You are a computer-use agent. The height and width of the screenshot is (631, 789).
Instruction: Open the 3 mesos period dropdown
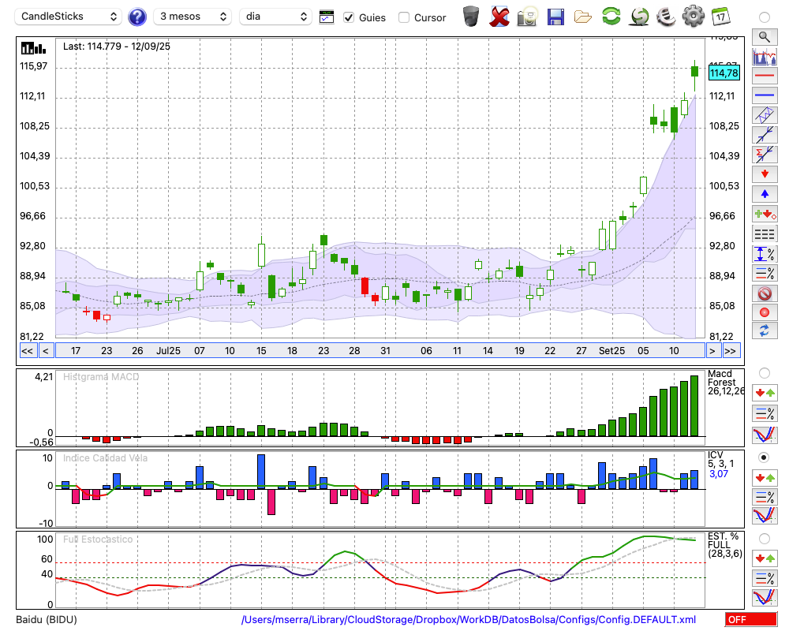[193, 17]
